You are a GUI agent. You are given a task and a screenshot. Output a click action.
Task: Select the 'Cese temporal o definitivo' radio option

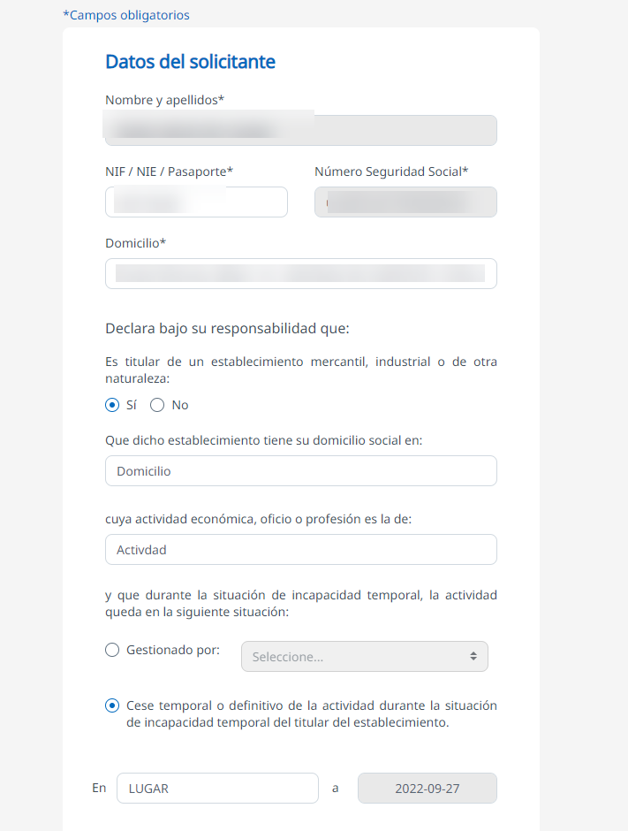(x=112, y=705)
